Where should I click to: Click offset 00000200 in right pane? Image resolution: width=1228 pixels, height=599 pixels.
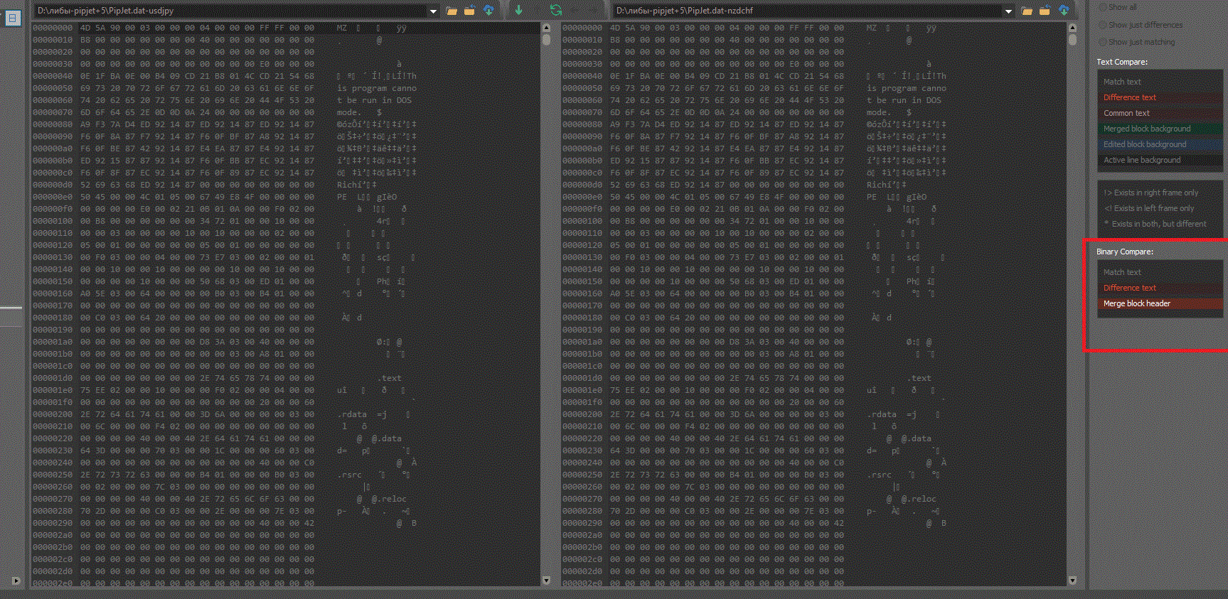pos(582,414)
